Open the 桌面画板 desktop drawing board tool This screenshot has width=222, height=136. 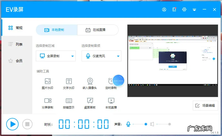90,103
